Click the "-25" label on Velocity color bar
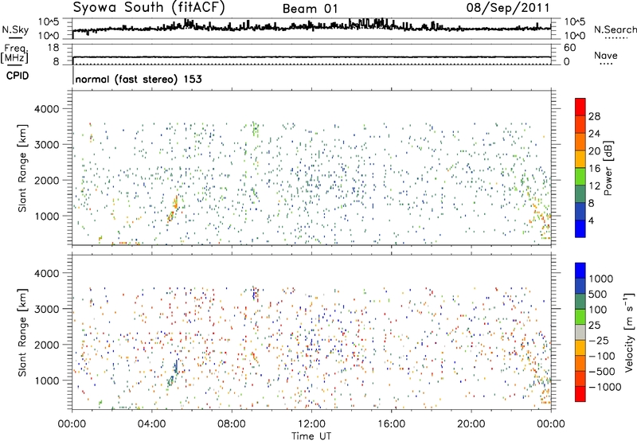 pyautogui.click(x=599, y=341)
